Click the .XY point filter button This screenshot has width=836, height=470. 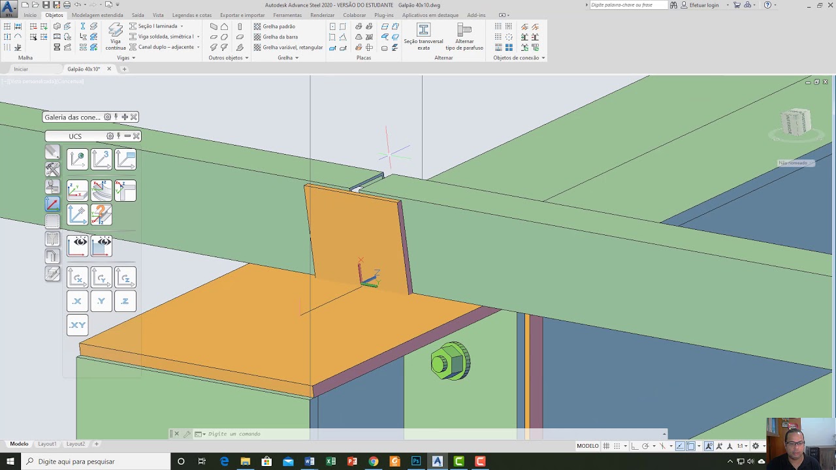[77, 325]
